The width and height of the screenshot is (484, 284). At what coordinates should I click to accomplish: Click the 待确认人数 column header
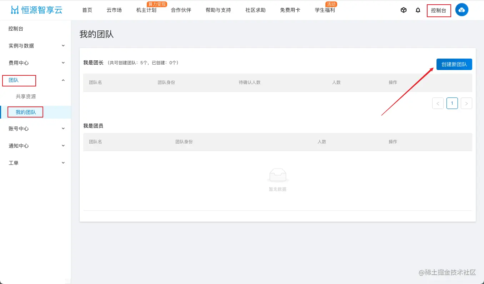pos(250,83)
